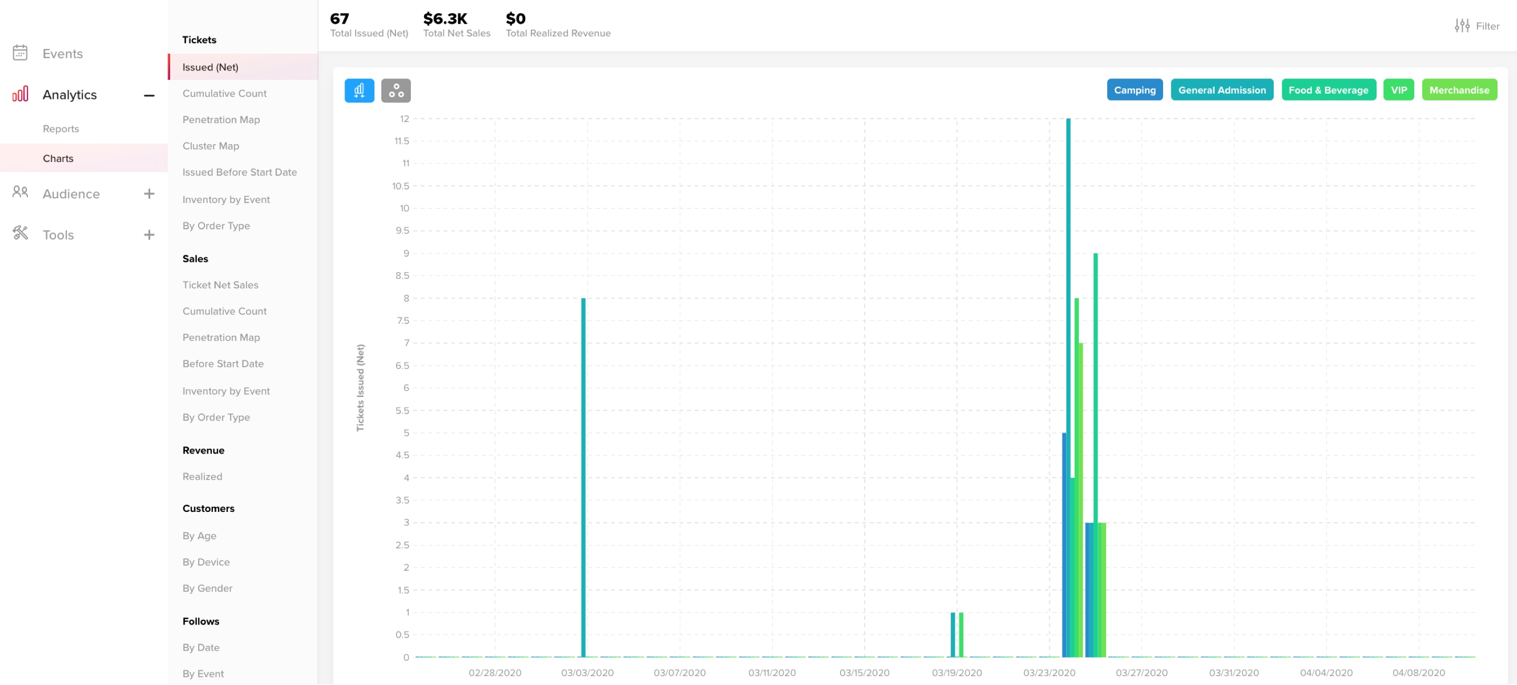Open Sales Inventory by Event
Viewport: 1517px width, 685px height.
point(226,391)
